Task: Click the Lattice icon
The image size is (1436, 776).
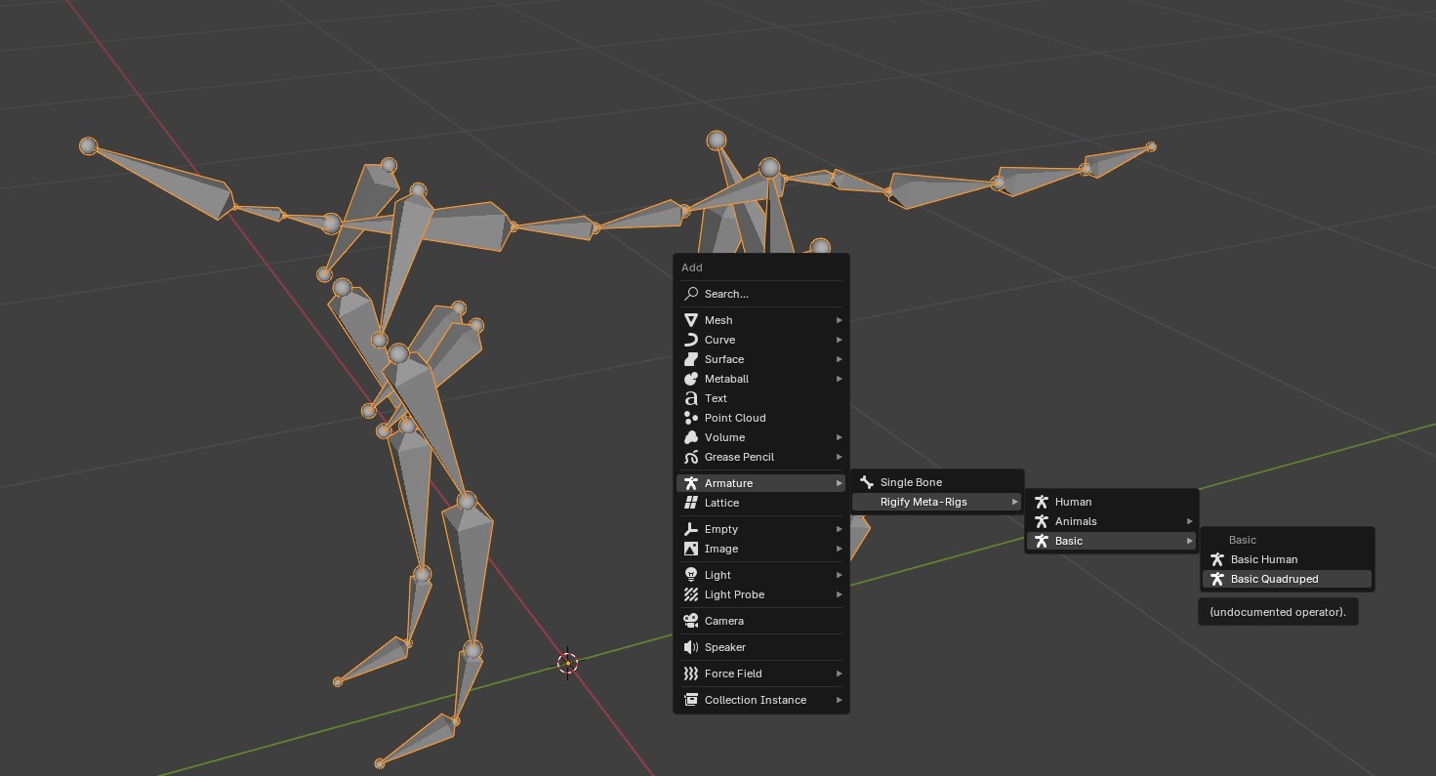Action: tap(691, 503)
